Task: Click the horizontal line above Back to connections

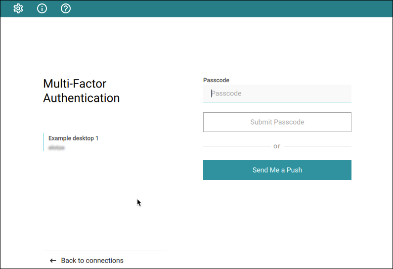Action: pyautogui.click(x=105, y=251)
